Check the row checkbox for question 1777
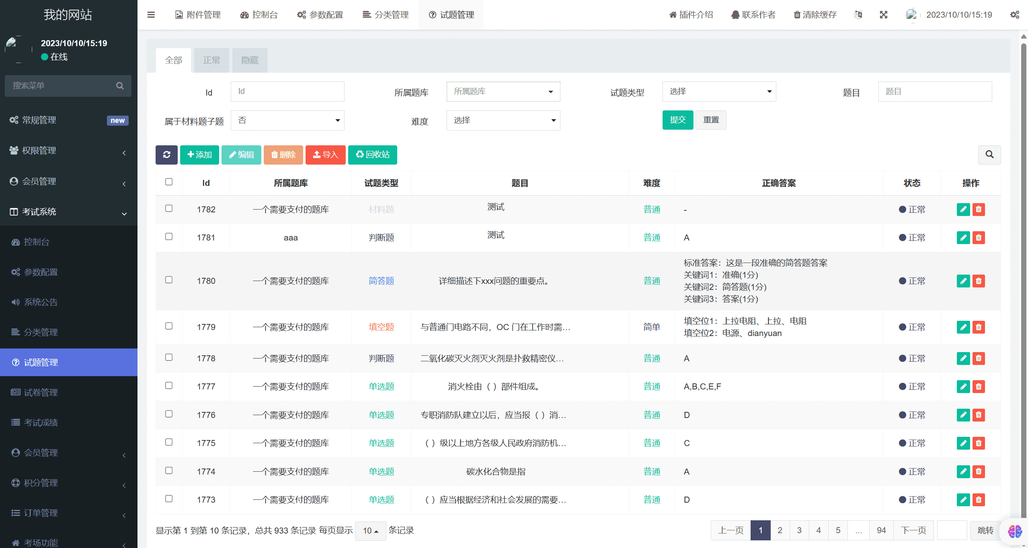This screenshot has height=548, width=1028. pos(169,385)
